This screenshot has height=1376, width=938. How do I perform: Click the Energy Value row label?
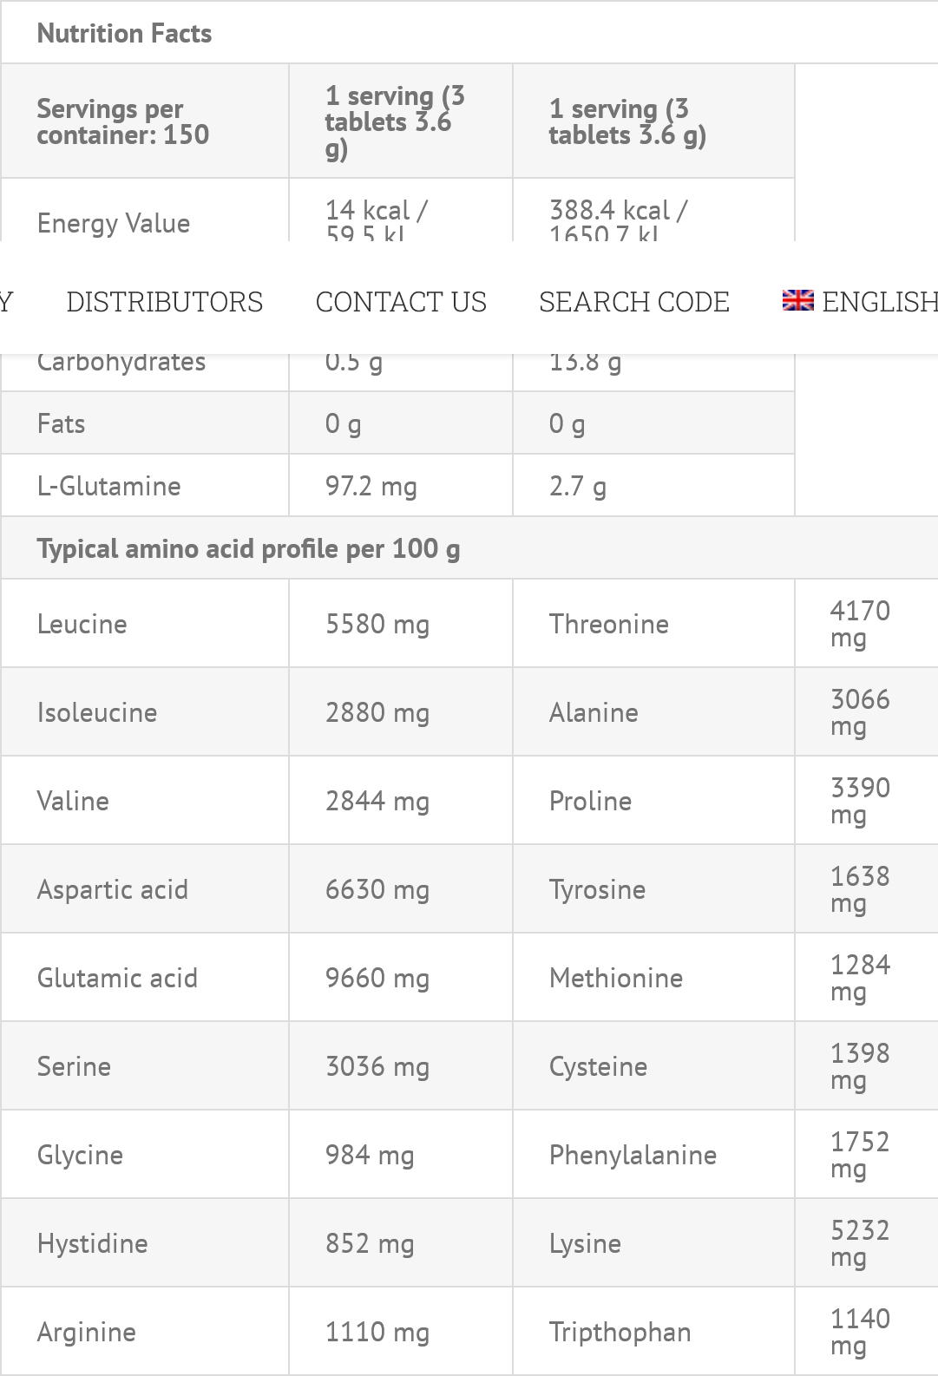(114, 223)
